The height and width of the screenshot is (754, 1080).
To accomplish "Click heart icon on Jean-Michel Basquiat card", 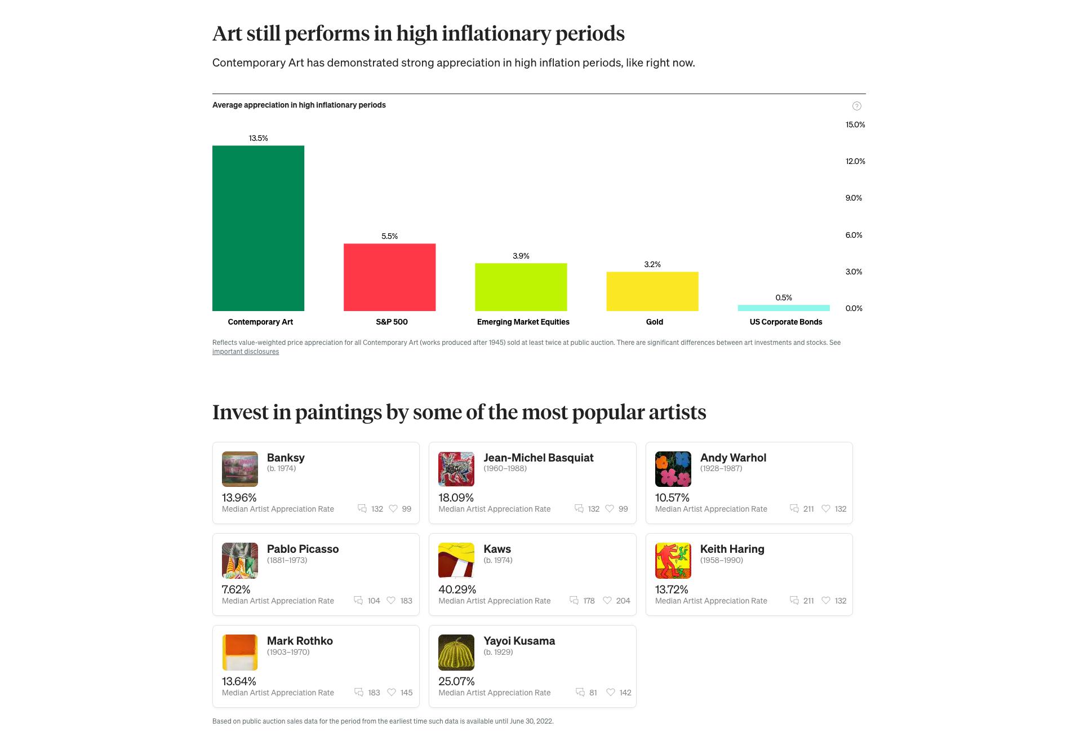I will (610, 508).
